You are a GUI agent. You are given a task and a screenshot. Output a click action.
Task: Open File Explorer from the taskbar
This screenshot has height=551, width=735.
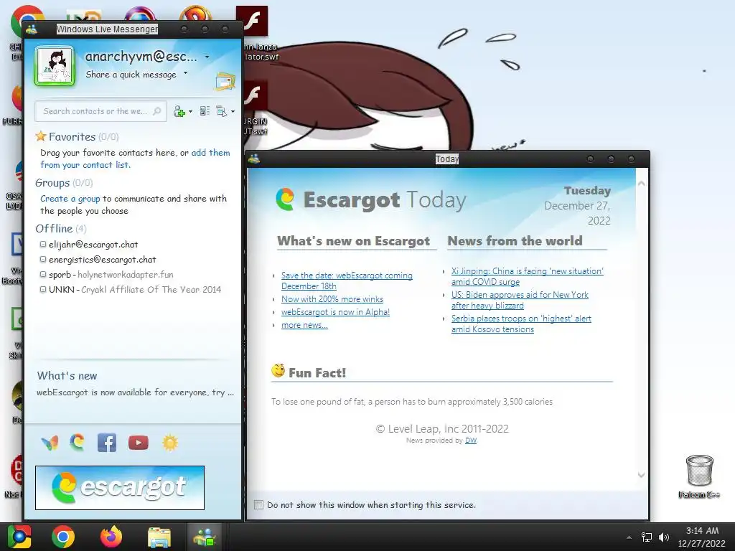pos(159,537)
